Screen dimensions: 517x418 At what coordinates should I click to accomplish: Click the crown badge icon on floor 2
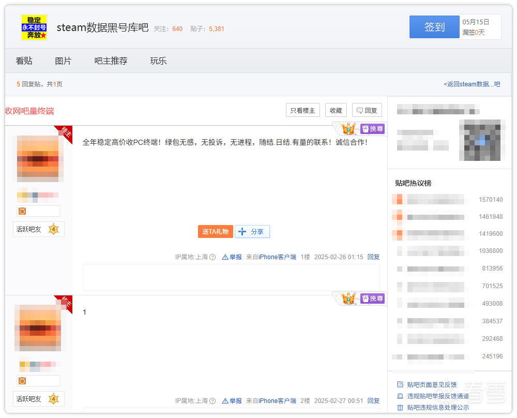pyautogui.click(x=348, y=298)
